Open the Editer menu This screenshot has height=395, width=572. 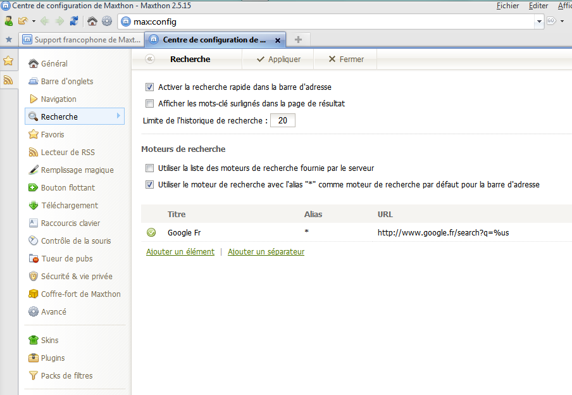pos(538,6)
